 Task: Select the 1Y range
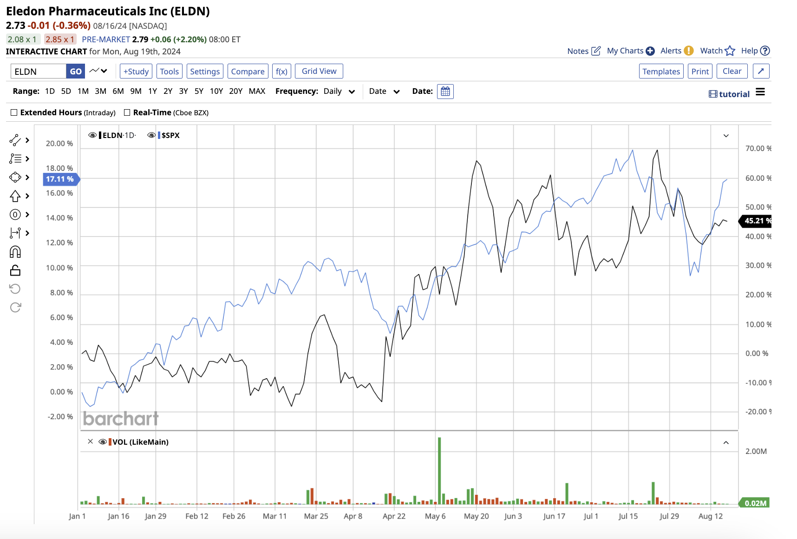(x=152, y=91)
